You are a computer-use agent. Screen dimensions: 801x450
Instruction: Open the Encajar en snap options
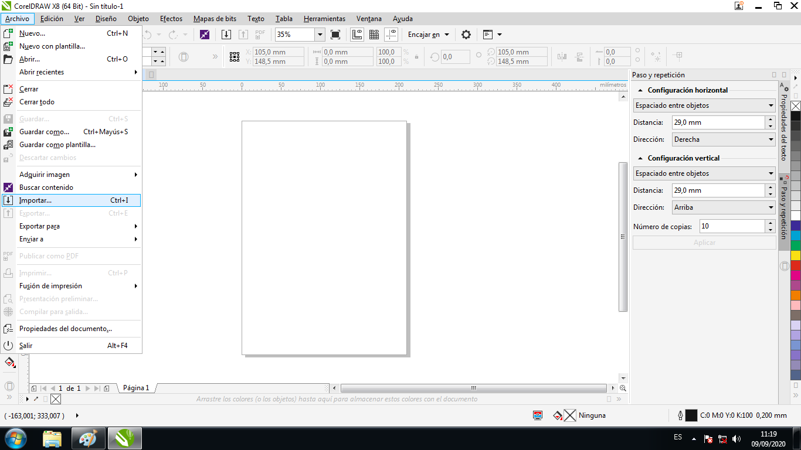pos(428,35)
